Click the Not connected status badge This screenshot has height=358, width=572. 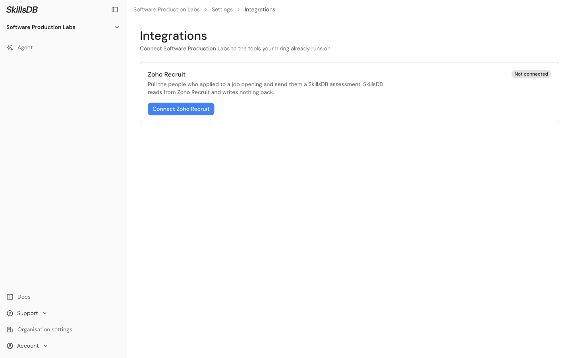point(531,74)
